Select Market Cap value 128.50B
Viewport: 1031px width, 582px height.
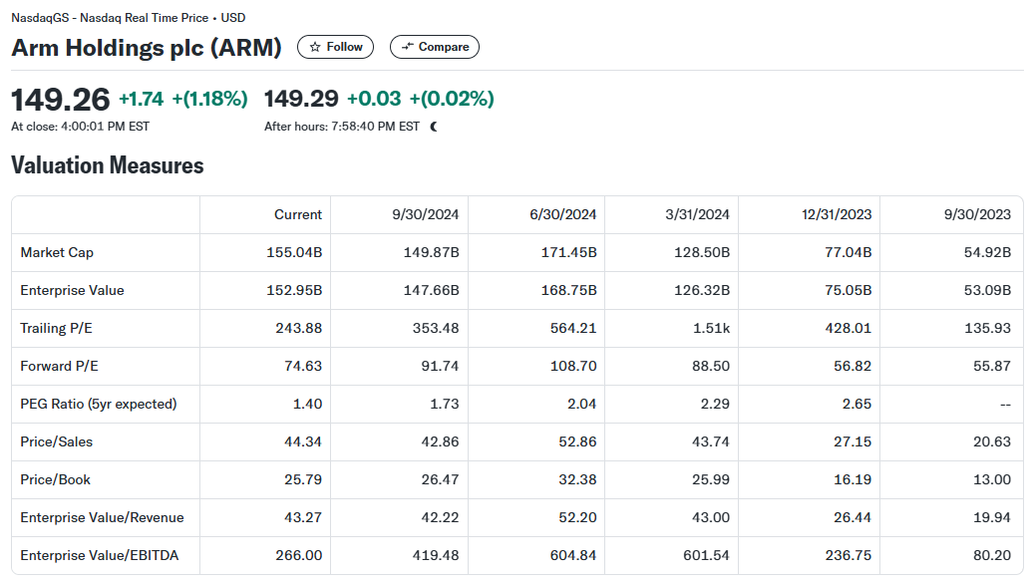(x=702, y=253)
